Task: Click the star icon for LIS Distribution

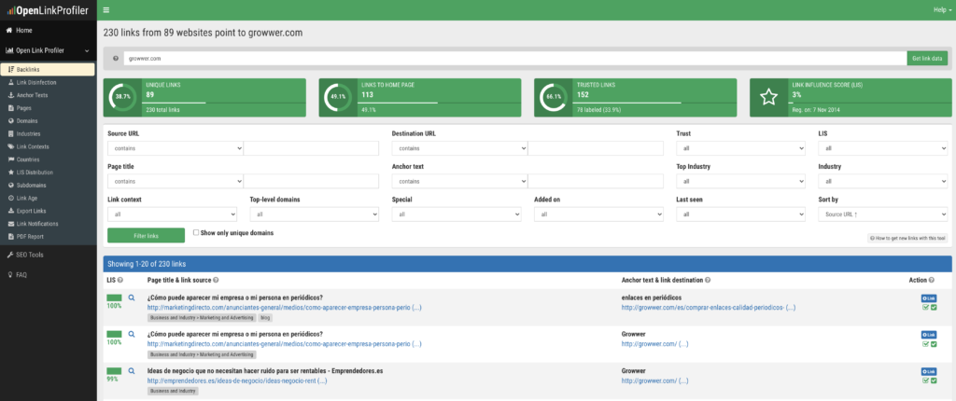Action: (11, 173)
